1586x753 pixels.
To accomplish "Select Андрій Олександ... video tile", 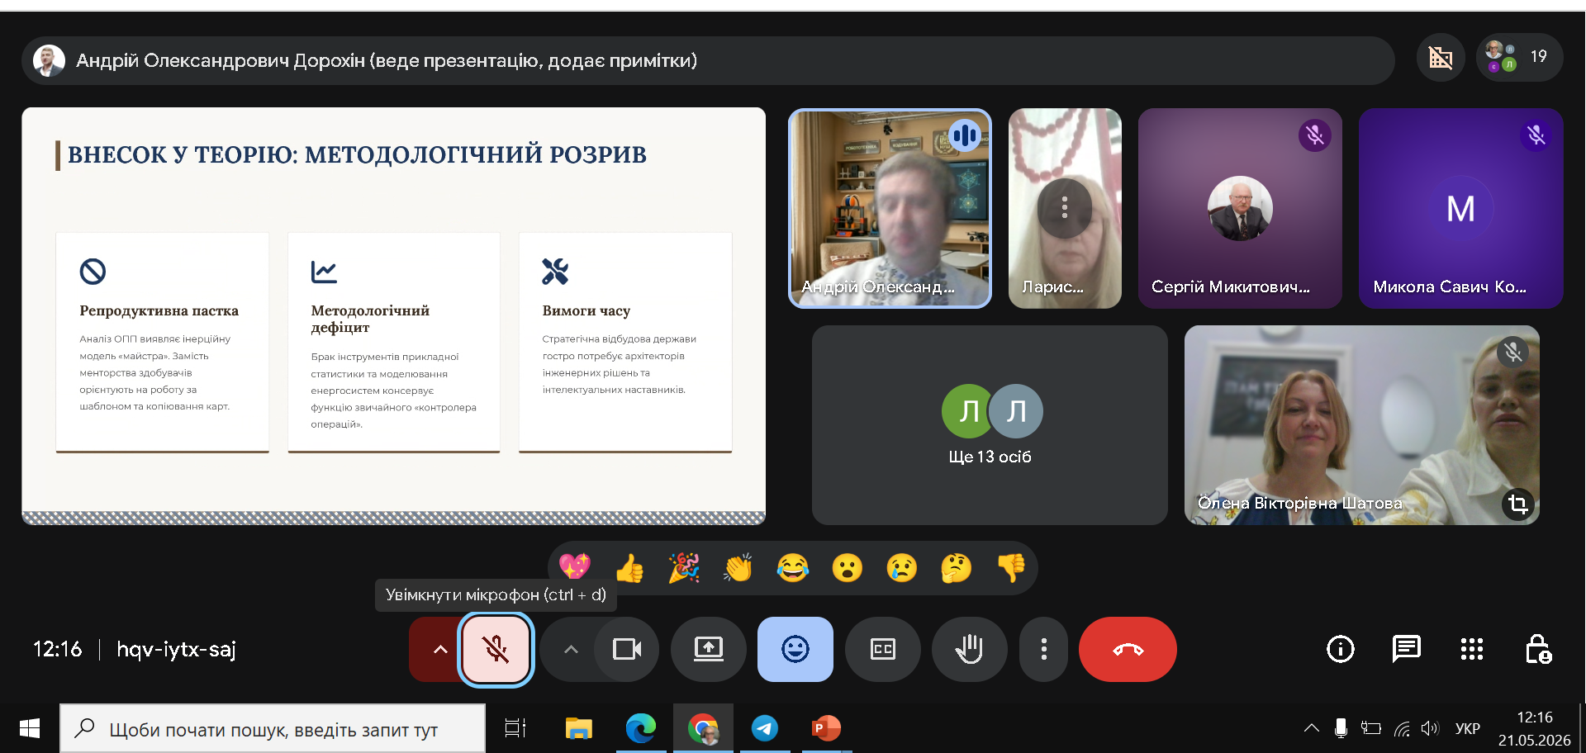I will pyautogui.click(x=890, y=209).
